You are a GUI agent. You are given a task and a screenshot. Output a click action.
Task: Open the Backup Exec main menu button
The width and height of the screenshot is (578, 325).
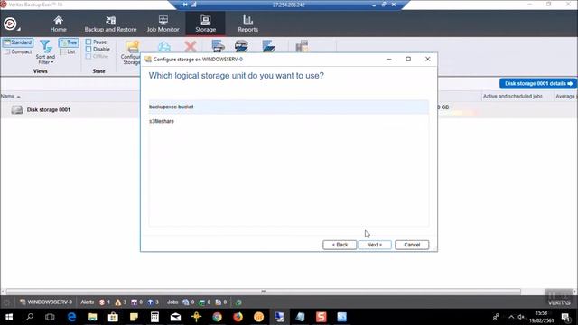point(10,23)
